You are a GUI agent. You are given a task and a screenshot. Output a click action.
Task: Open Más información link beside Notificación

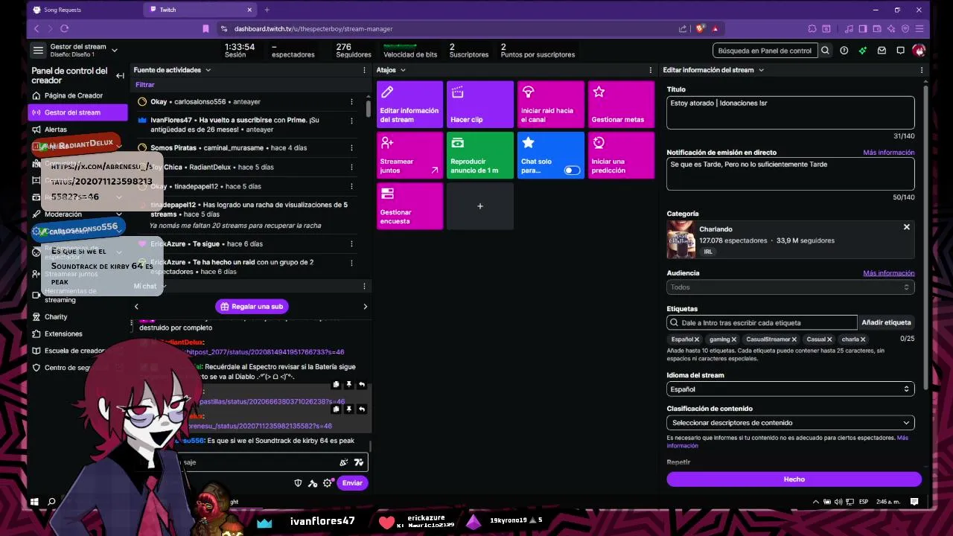[888, 153]
